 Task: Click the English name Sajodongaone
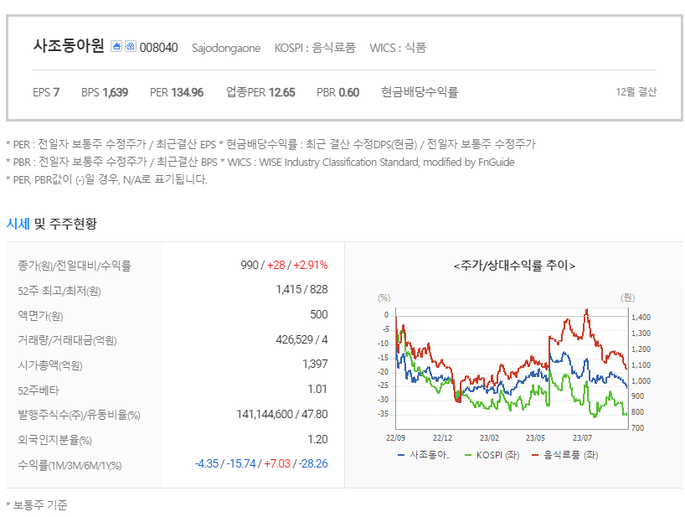click(x=226, y=48)
